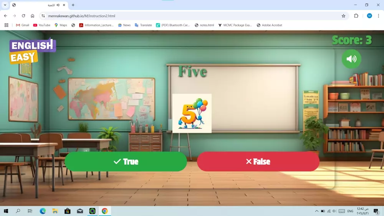Open the unlabeled globe bookmark

[73, 25]
